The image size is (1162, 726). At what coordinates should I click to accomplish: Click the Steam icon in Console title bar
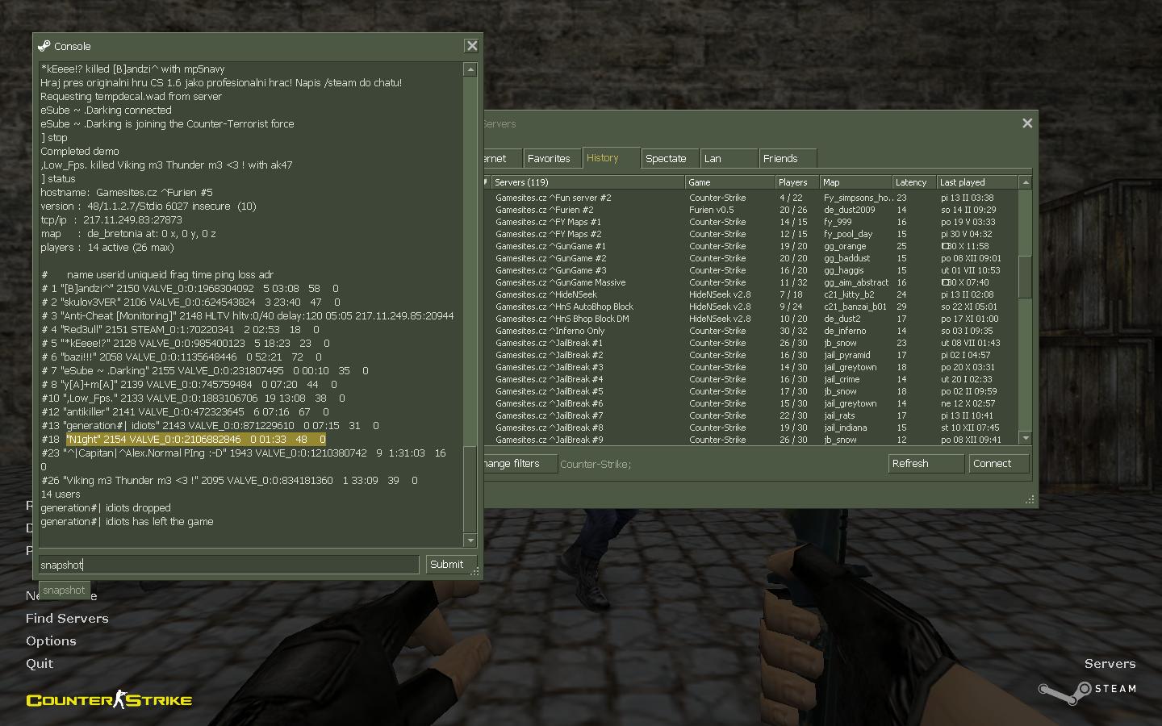point(44,46)
